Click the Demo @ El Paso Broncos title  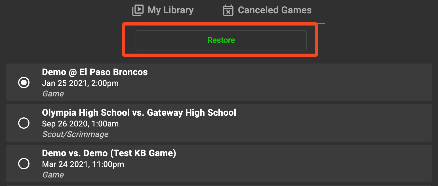[95, 72]
